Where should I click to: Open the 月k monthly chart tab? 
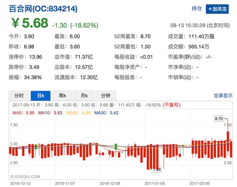pyautogui.click(x=84, y=96)
